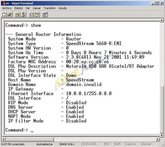This screenshot has height=147, width=165.
Task: Click the Call telephone icon
Action: (x=17, y=14)
